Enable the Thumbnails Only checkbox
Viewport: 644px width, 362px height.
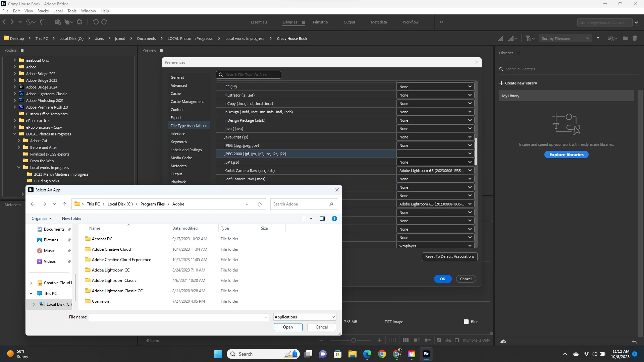pos(457,340)
